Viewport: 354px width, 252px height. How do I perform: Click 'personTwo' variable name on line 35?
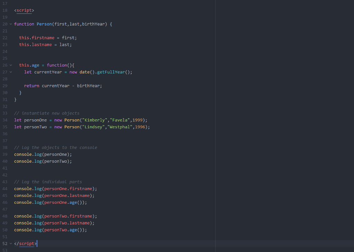pos(36,127)
